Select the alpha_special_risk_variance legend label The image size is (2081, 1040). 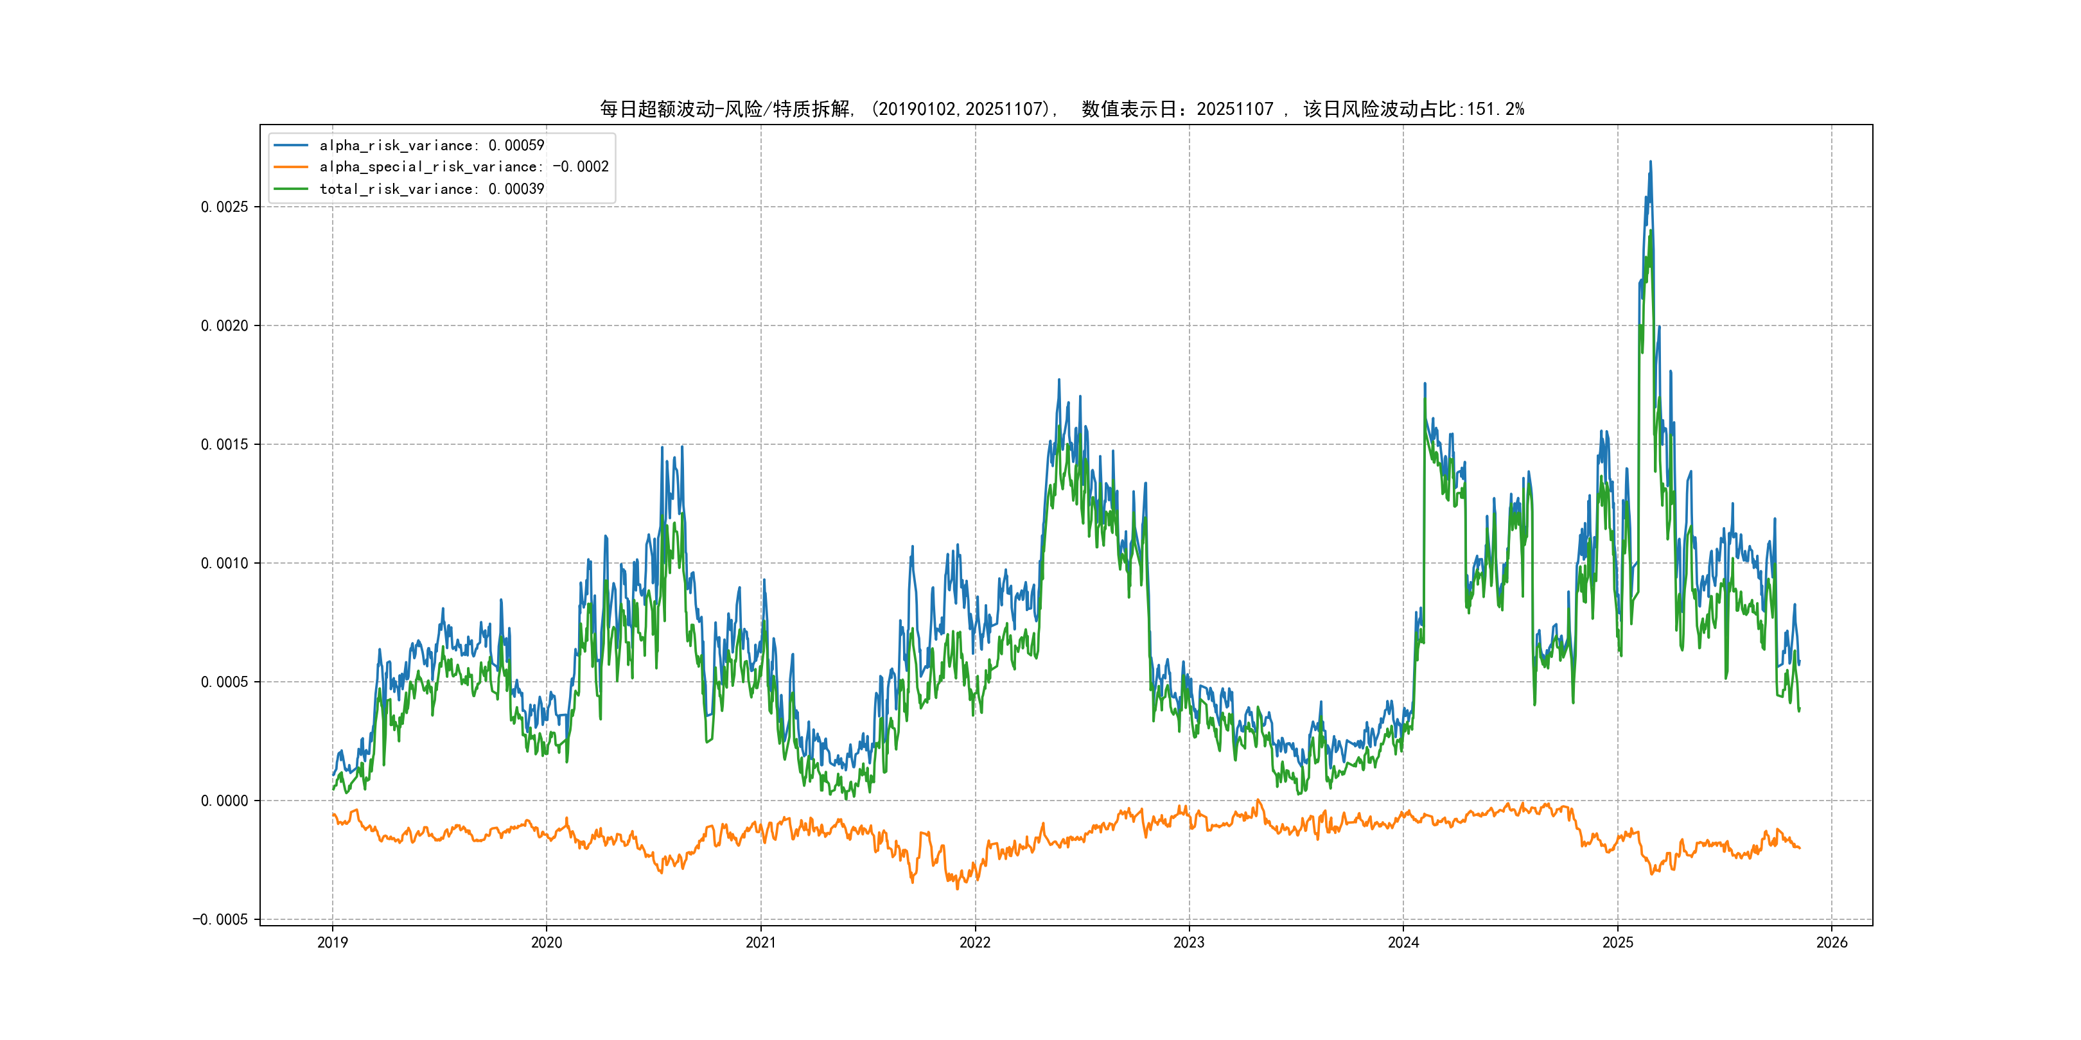click(464, 167)
